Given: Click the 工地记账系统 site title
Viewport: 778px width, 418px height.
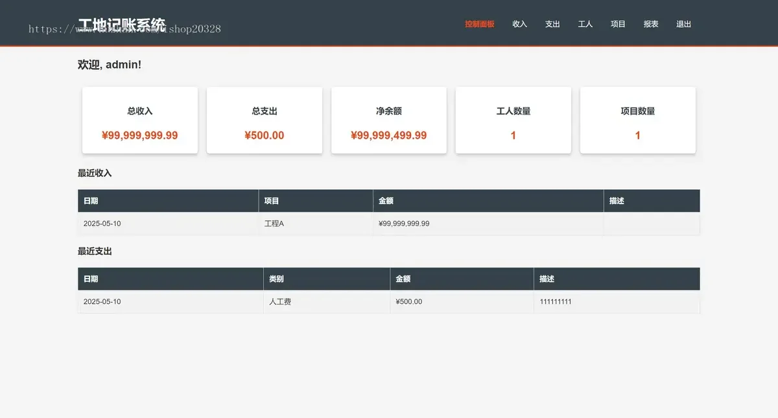Looking at the screenshot, I should [x=121, y=23].
